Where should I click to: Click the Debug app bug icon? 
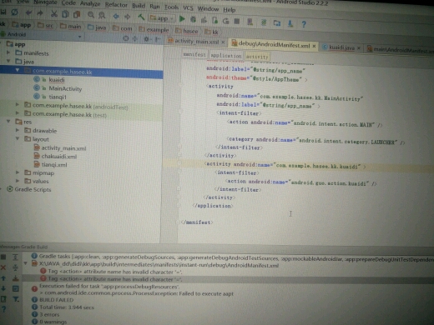(193, 19)
